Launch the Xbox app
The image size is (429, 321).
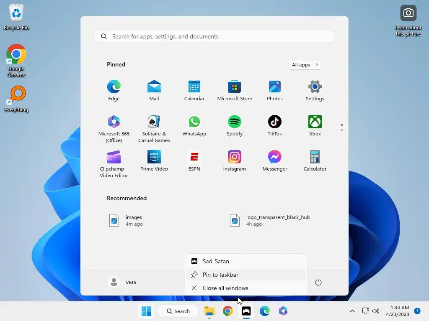[x=315, y=126]
